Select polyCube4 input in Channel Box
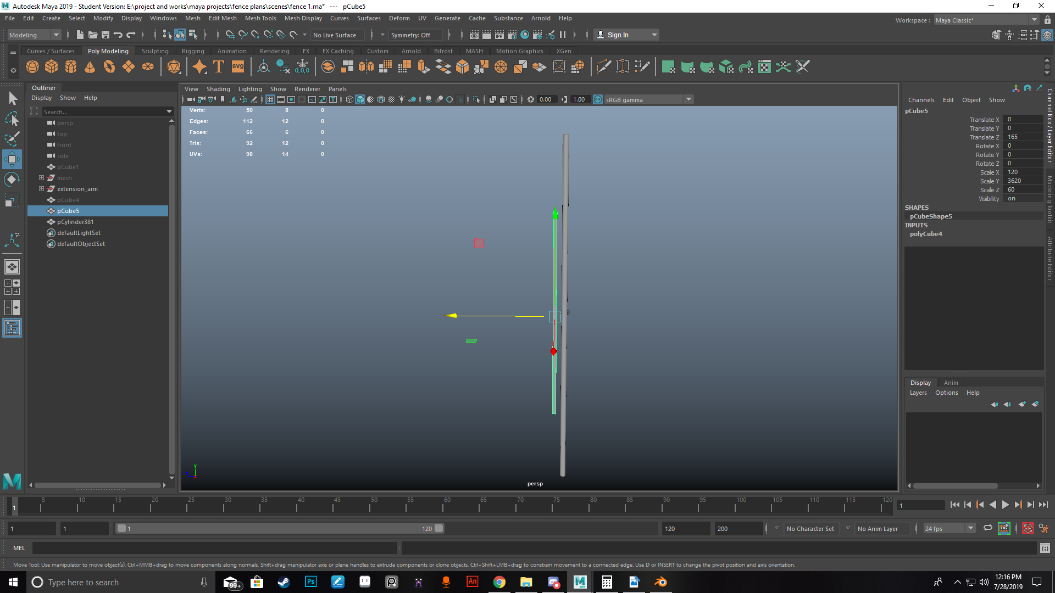 tap(926, 234)
